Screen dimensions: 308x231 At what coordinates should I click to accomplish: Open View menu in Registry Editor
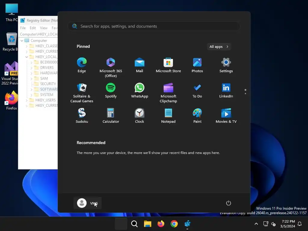[x=44, y=28]
